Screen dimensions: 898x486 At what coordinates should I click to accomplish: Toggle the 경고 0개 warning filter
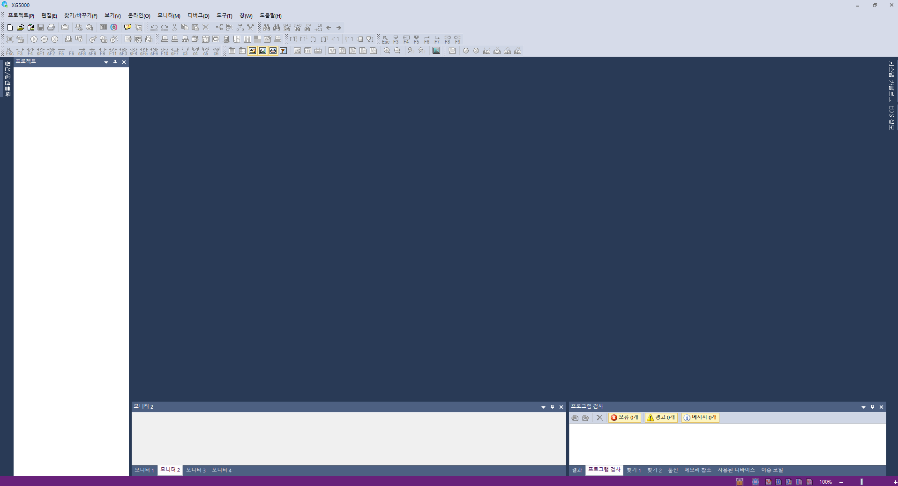[661, 418]
